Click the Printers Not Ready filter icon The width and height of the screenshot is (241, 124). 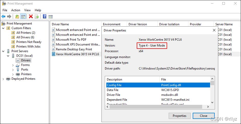[13, 42]
